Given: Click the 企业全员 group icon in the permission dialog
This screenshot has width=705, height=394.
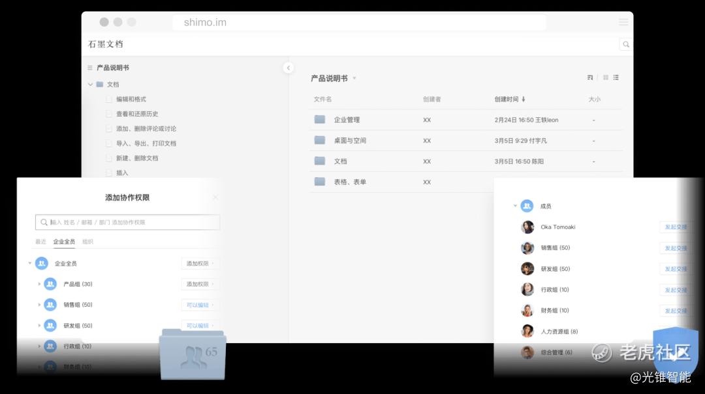Looking at the screenshot, I should pyautogui.click(x=42, y=263).
